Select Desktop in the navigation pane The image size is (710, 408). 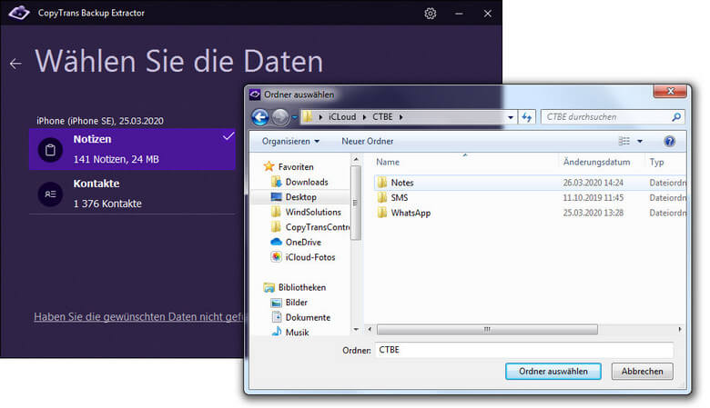(300, 197)
